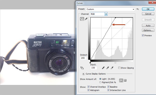Click the white point input slider
The image size is (156, 95).
click(x=115, y=63)
